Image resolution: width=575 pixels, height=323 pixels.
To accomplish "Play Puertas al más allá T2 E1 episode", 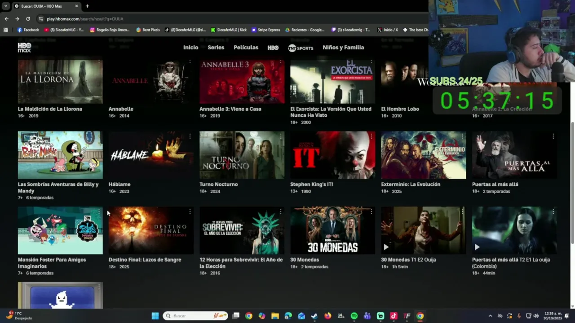I will [x=477, y=247].
